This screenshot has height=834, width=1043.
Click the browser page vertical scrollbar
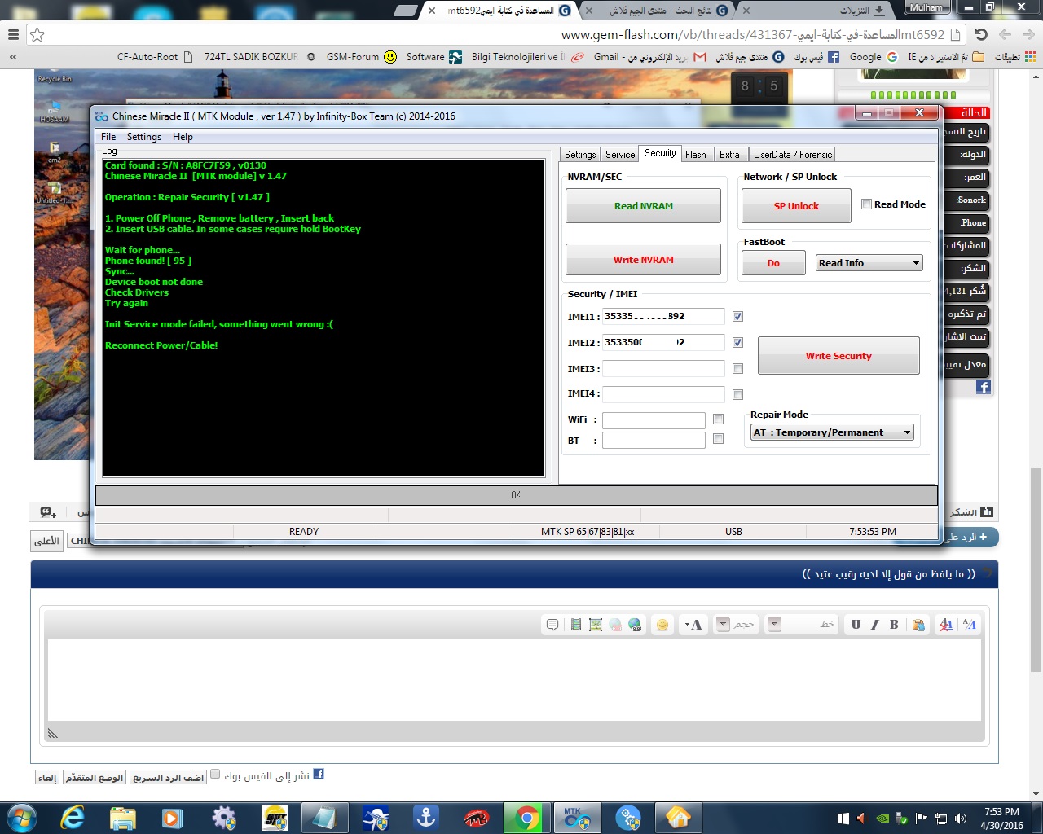[x=1036, y=570]
